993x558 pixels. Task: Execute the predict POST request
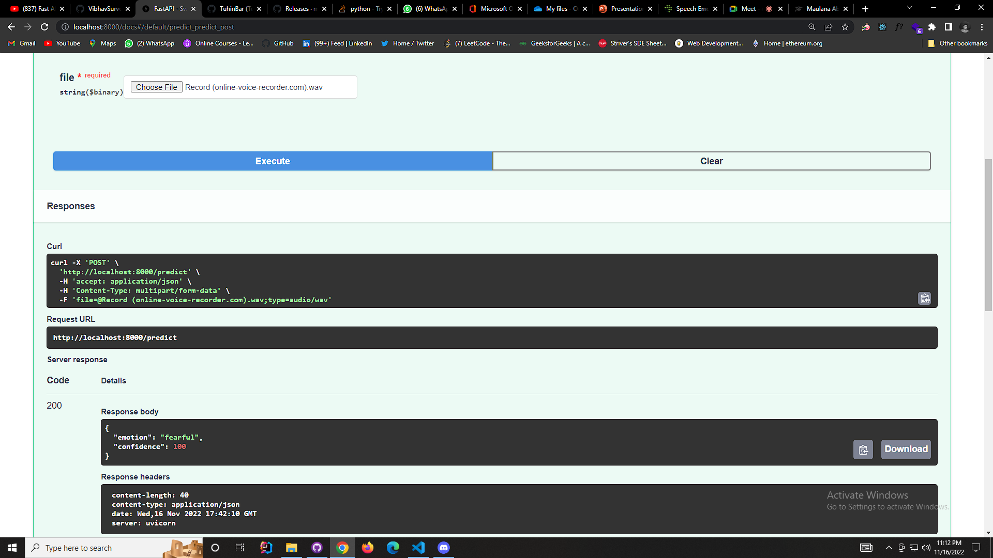273,161
